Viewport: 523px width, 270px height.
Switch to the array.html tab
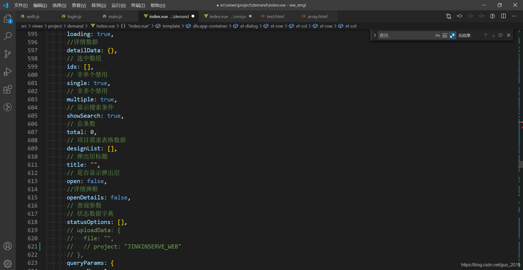tap(317, 16)
